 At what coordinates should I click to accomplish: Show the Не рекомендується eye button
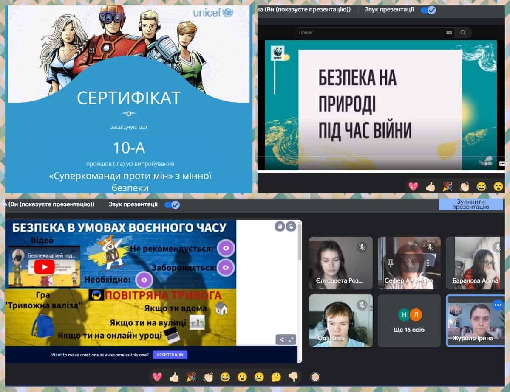226,248
